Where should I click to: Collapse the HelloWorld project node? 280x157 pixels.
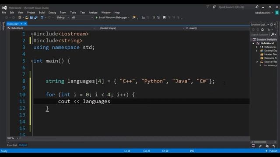pos(253,43)
